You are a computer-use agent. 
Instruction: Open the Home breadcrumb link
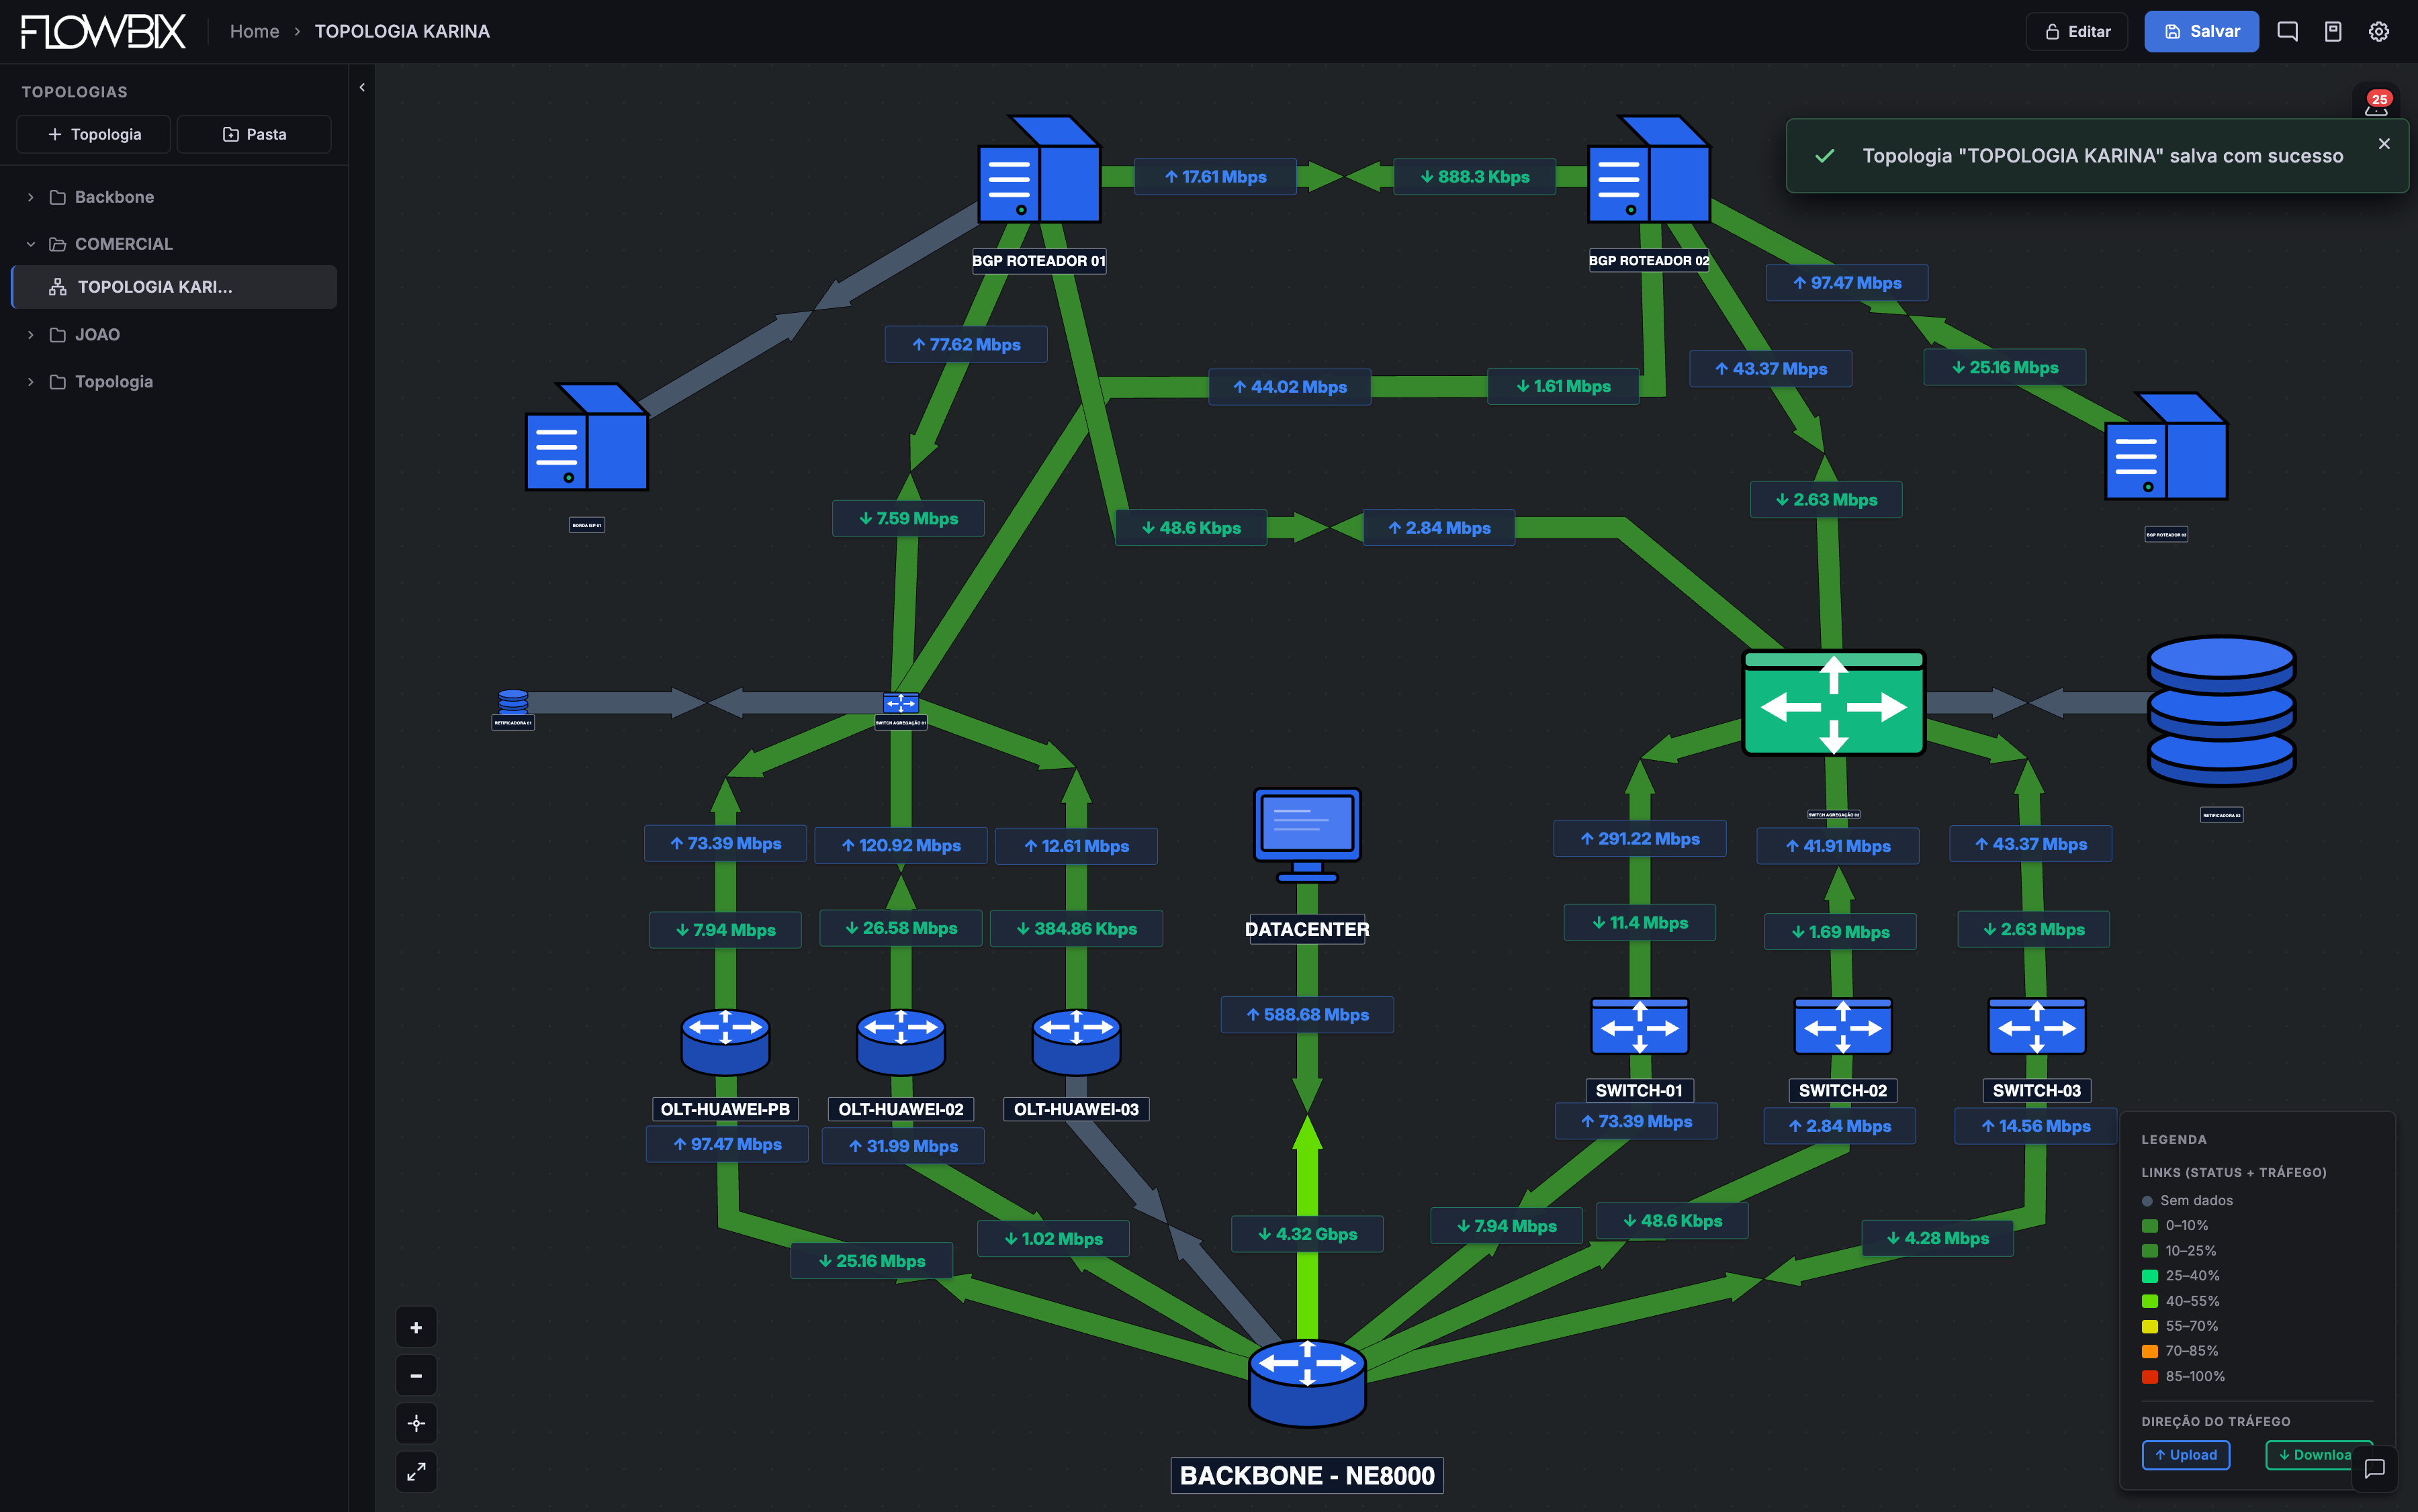(254, 31)
